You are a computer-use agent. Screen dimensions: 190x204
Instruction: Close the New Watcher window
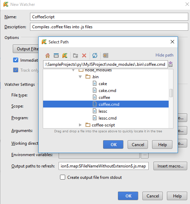point(187,4)
